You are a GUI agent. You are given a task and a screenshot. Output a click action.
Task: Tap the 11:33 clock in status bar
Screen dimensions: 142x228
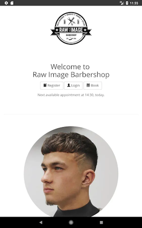(x=134, y=3)
